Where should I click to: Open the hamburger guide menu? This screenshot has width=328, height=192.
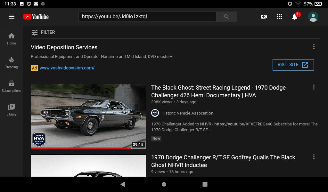[12, 17]
